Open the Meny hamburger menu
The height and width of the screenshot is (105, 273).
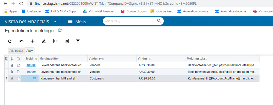(77, 22)
